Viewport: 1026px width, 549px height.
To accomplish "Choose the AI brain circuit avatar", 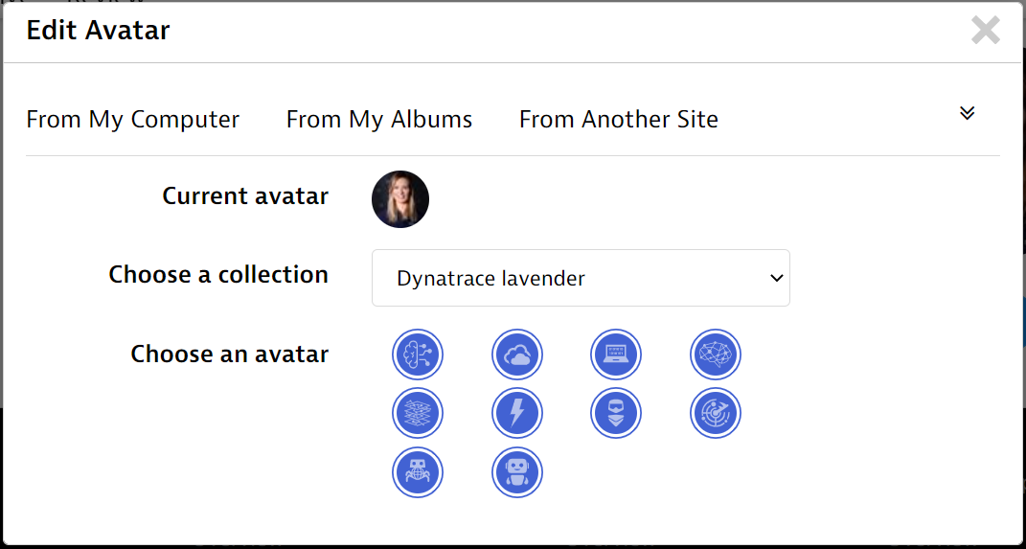I will (x=418, y=355).
